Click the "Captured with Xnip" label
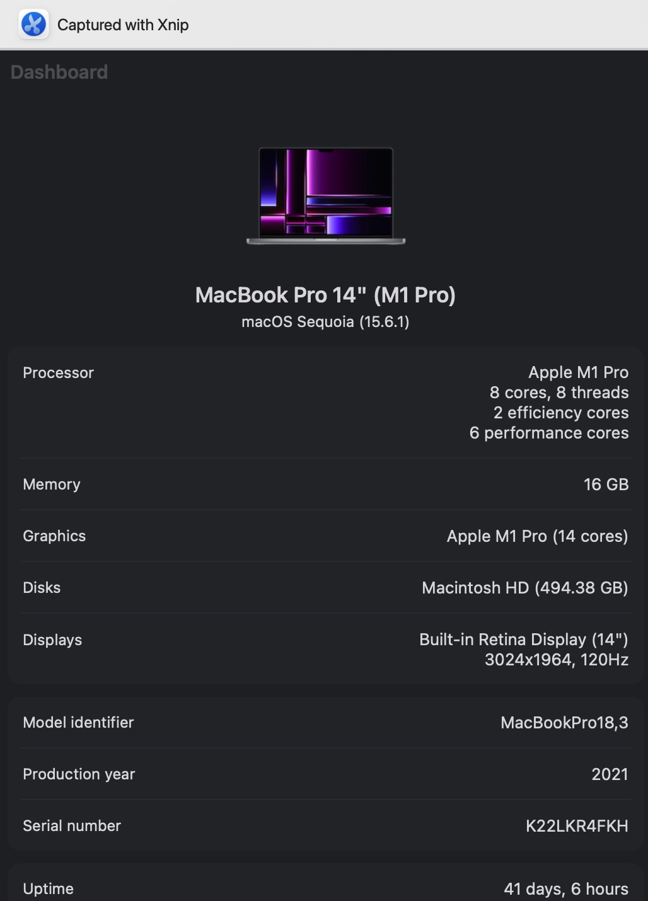Image resolution: width=648 pixels, height=901 pixels. 123,25
